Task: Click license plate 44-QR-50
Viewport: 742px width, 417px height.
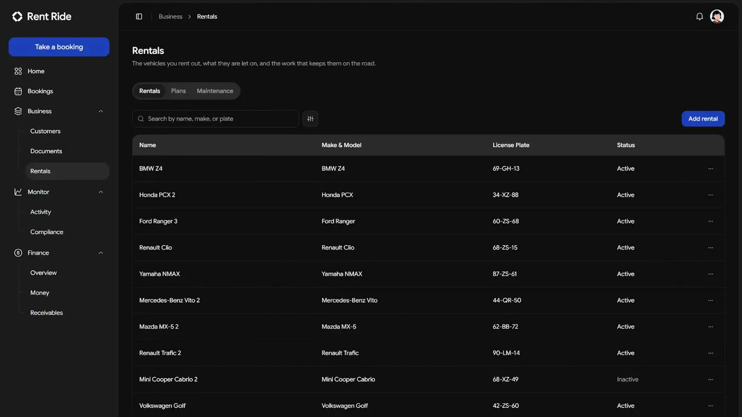Action: point(507,301)
